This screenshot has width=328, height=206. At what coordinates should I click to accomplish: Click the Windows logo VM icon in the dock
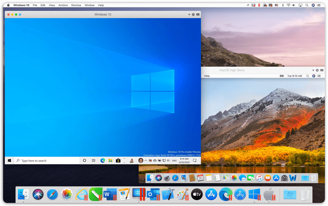coord(255,194)
